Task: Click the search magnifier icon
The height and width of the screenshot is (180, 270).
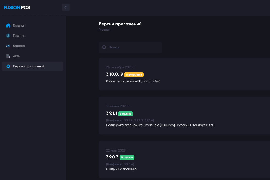Action: pyautogui.click(x=104, y=47)
